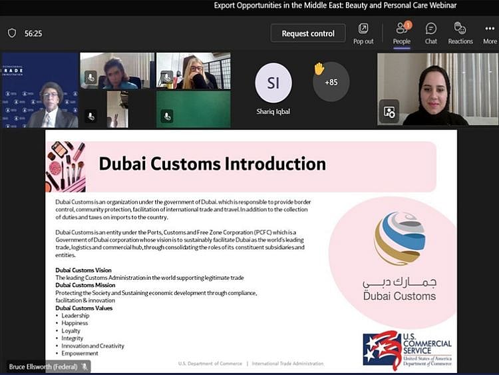Open the People panel

click(402, 33)
